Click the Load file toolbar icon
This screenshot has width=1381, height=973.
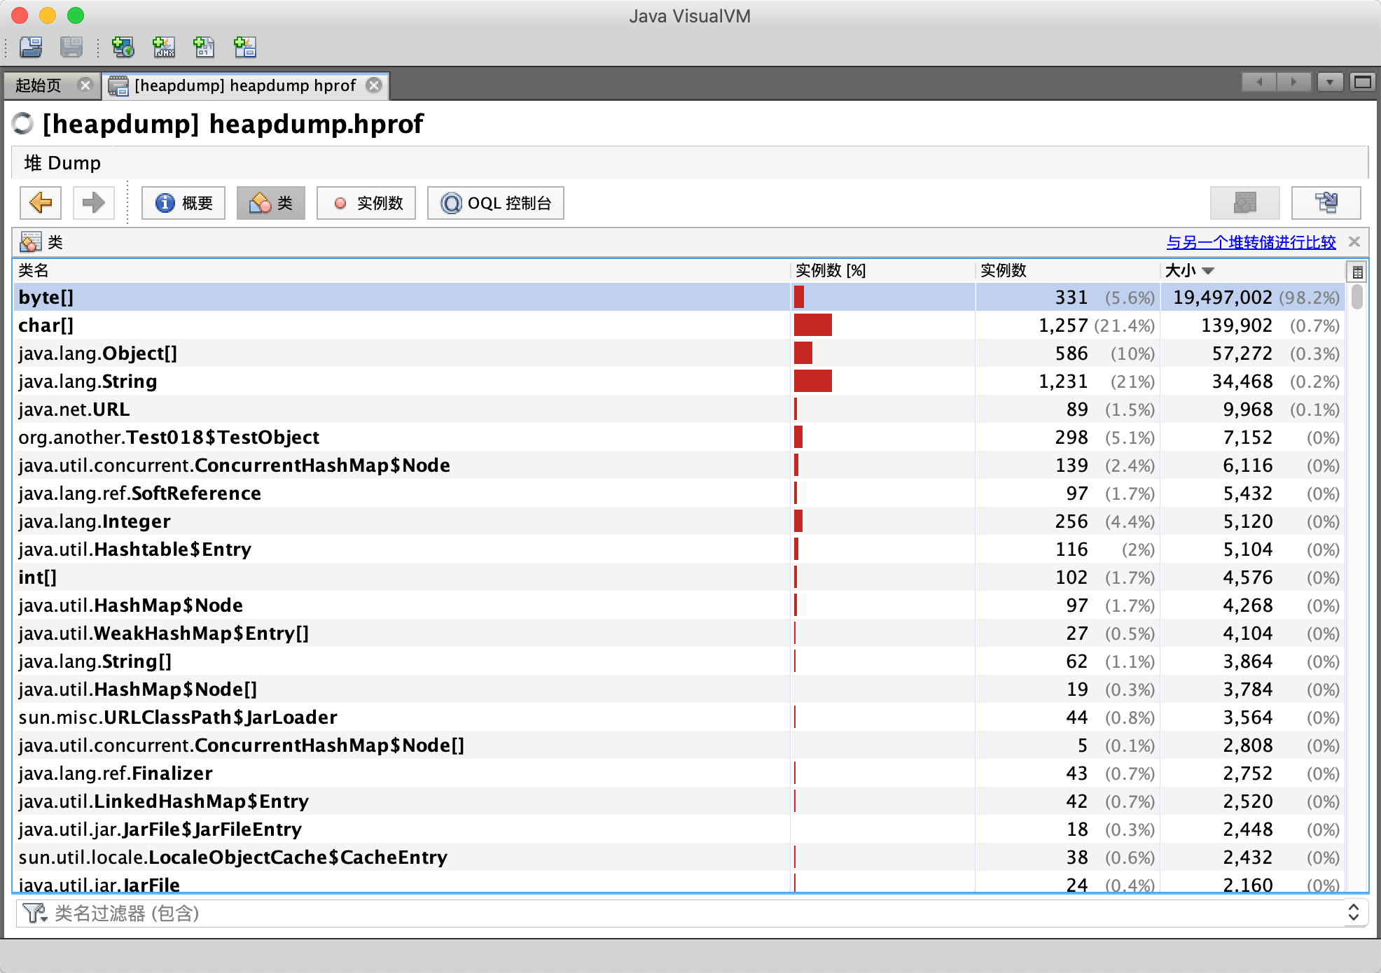coord(31,47)
